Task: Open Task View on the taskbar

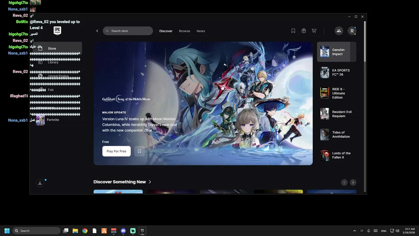Action: 66,231
